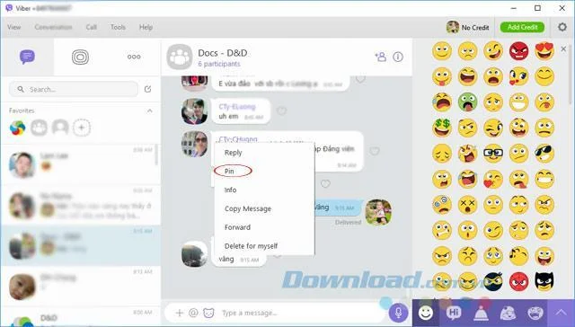Click the compose new message icon
This screenshot has width=575, height=327.
(x=147, y=89)
